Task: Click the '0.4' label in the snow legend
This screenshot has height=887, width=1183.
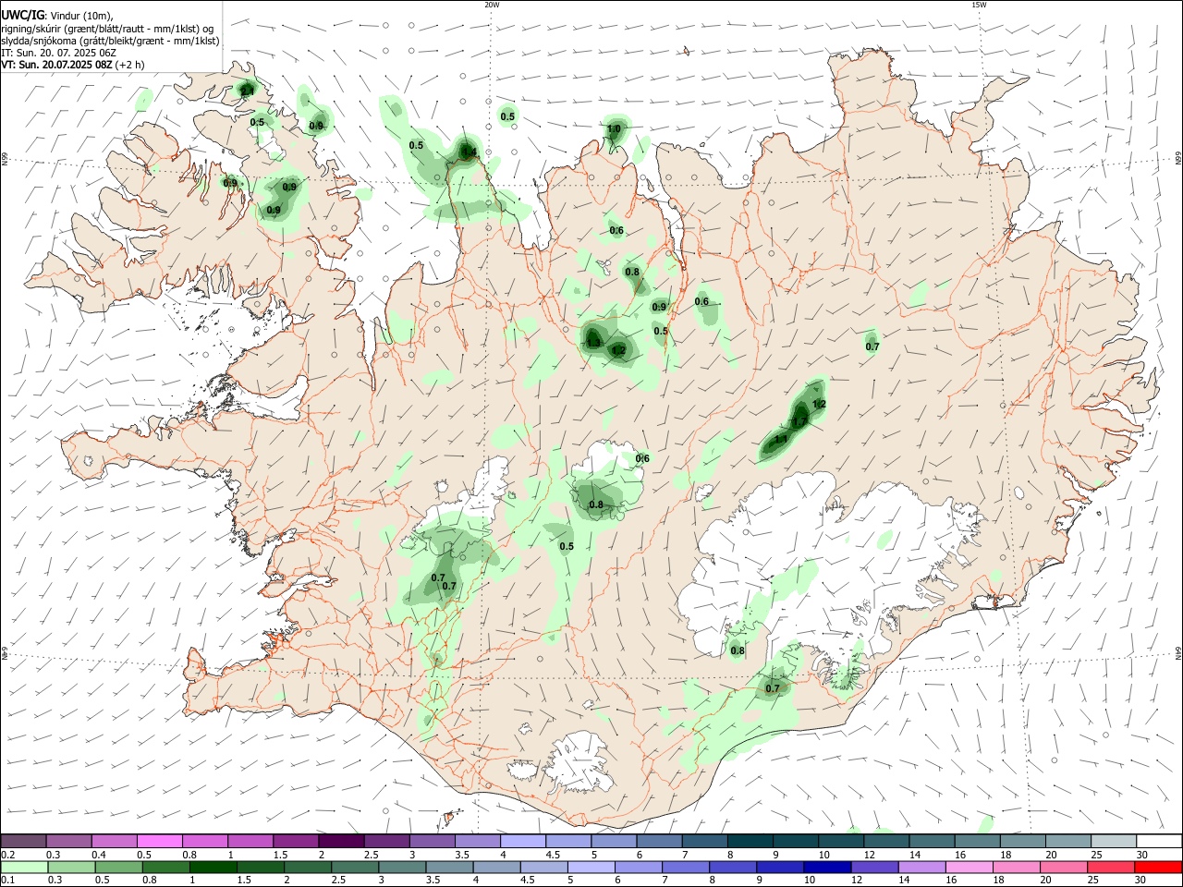Action: 98,855
